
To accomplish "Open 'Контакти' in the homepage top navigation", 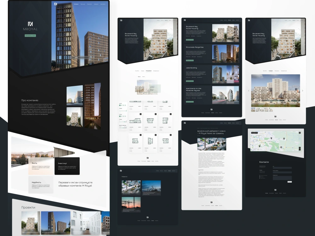I will pos(103,4).
